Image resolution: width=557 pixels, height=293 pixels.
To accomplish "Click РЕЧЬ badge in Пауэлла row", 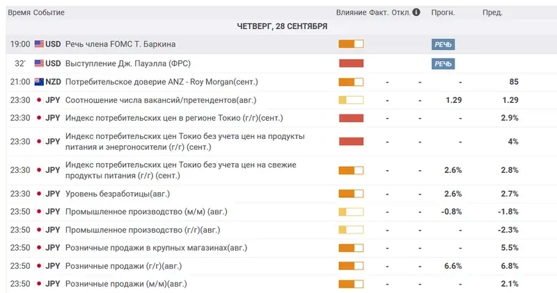I will point(443,64).
